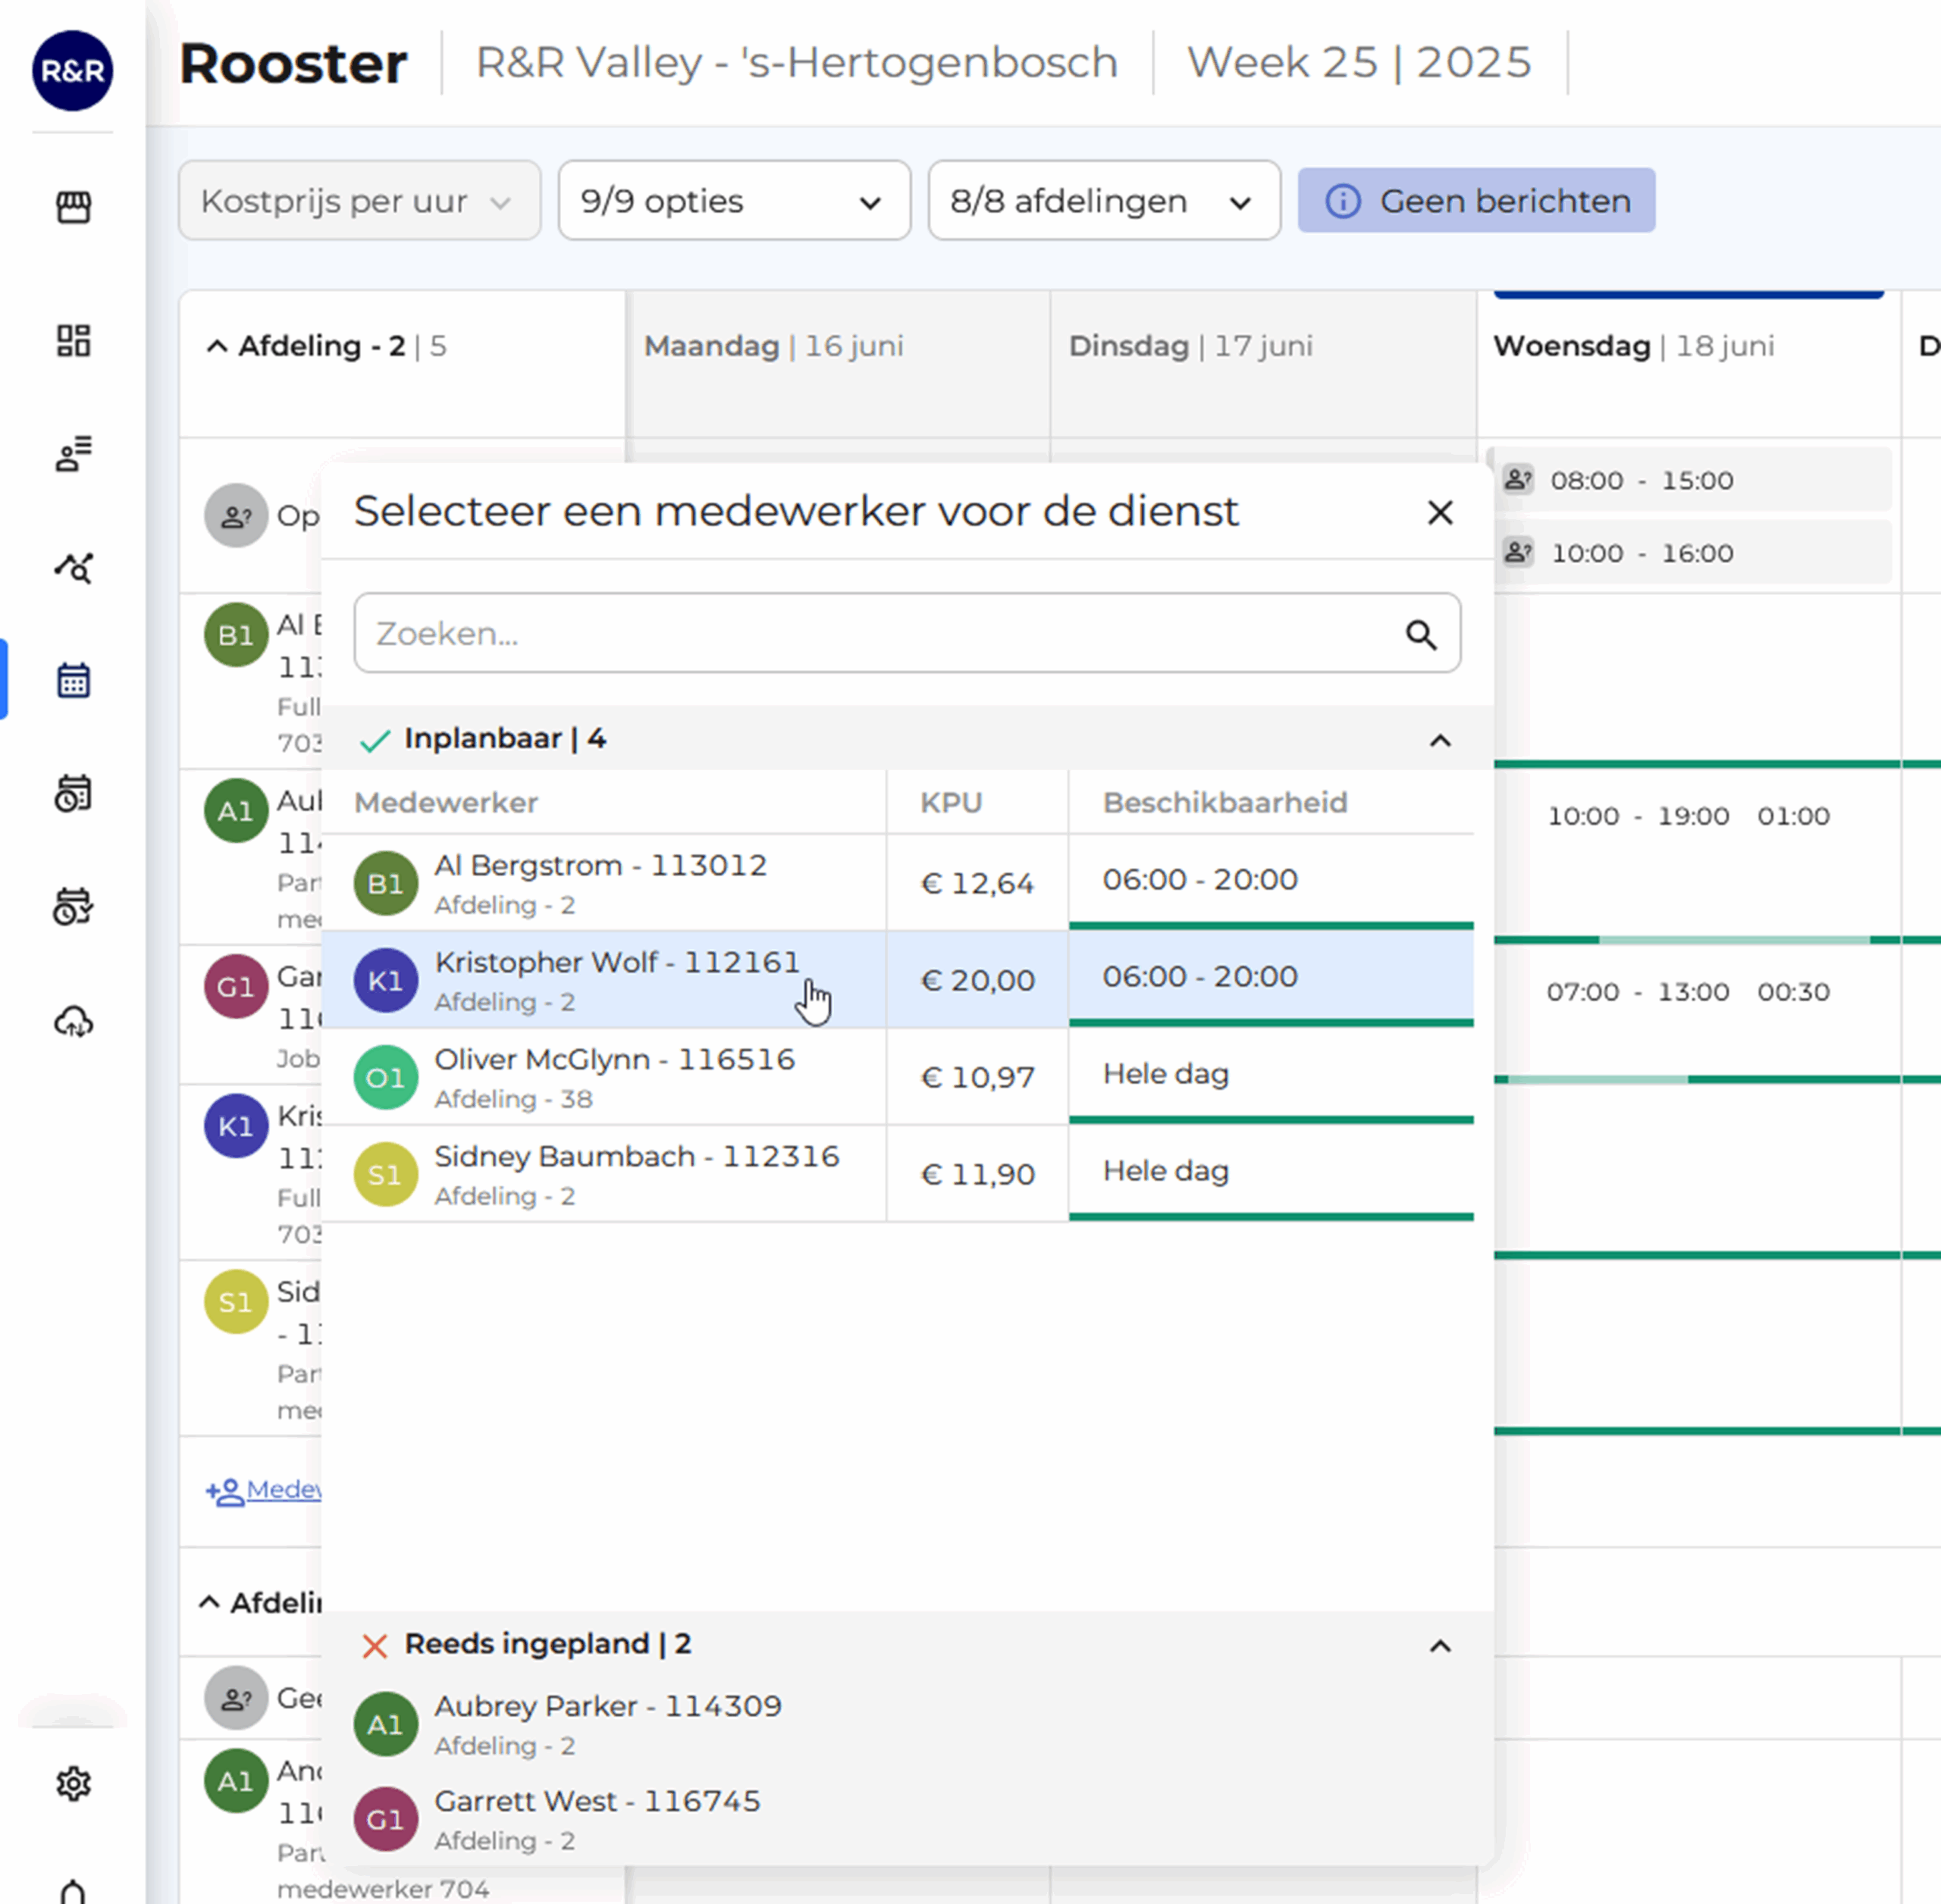This screenshot has width=1941, height=1904.
Task: Collapse the Afdeling - 2 group
Action: coord(217,347)
